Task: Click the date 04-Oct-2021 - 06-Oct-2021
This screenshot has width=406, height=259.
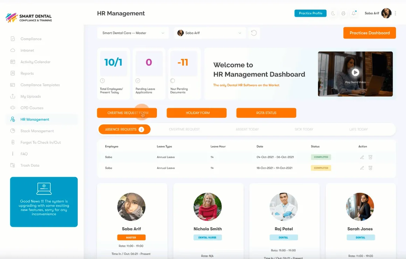Action: click(x=275, y=157)
